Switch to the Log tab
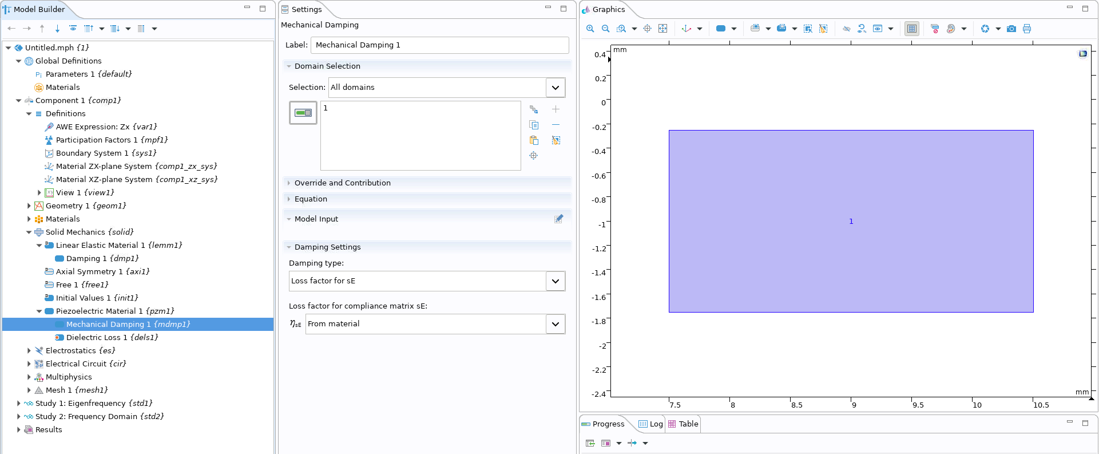 coord(650,424)
